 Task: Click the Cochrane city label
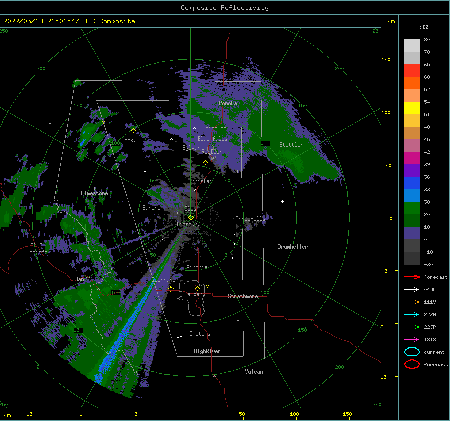click(163, 280)
